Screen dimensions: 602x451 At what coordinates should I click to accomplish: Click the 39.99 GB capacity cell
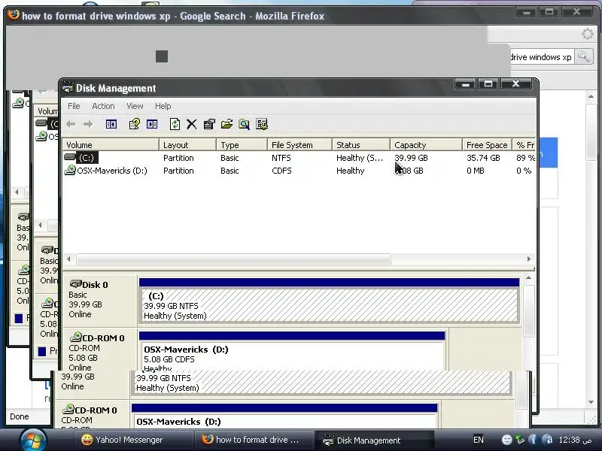click(x=411, y=158)
